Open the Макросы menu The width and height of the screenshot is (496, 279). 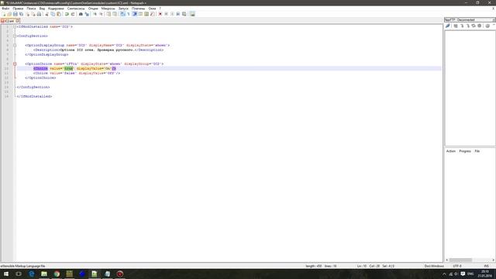108,9
